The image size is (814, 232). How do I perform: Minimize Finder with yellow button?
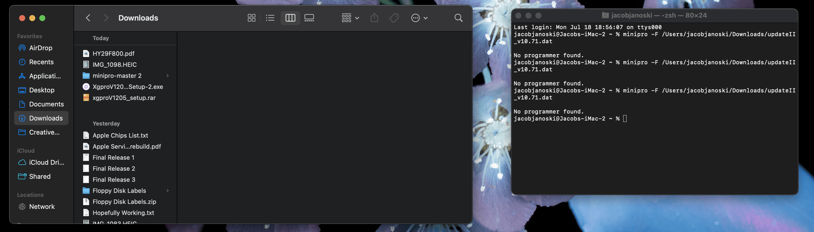coord(32,18)
